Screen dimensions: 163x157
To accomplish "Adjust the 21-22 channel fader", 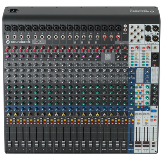I will pyautogui.click(x=124, y=144).
